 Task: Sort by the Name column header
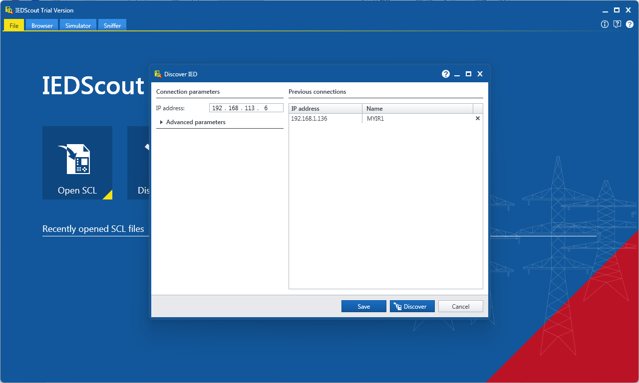417,108
